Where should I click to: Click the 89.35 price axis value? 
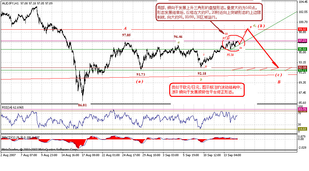pyautogui.click(x=302, y=83)
